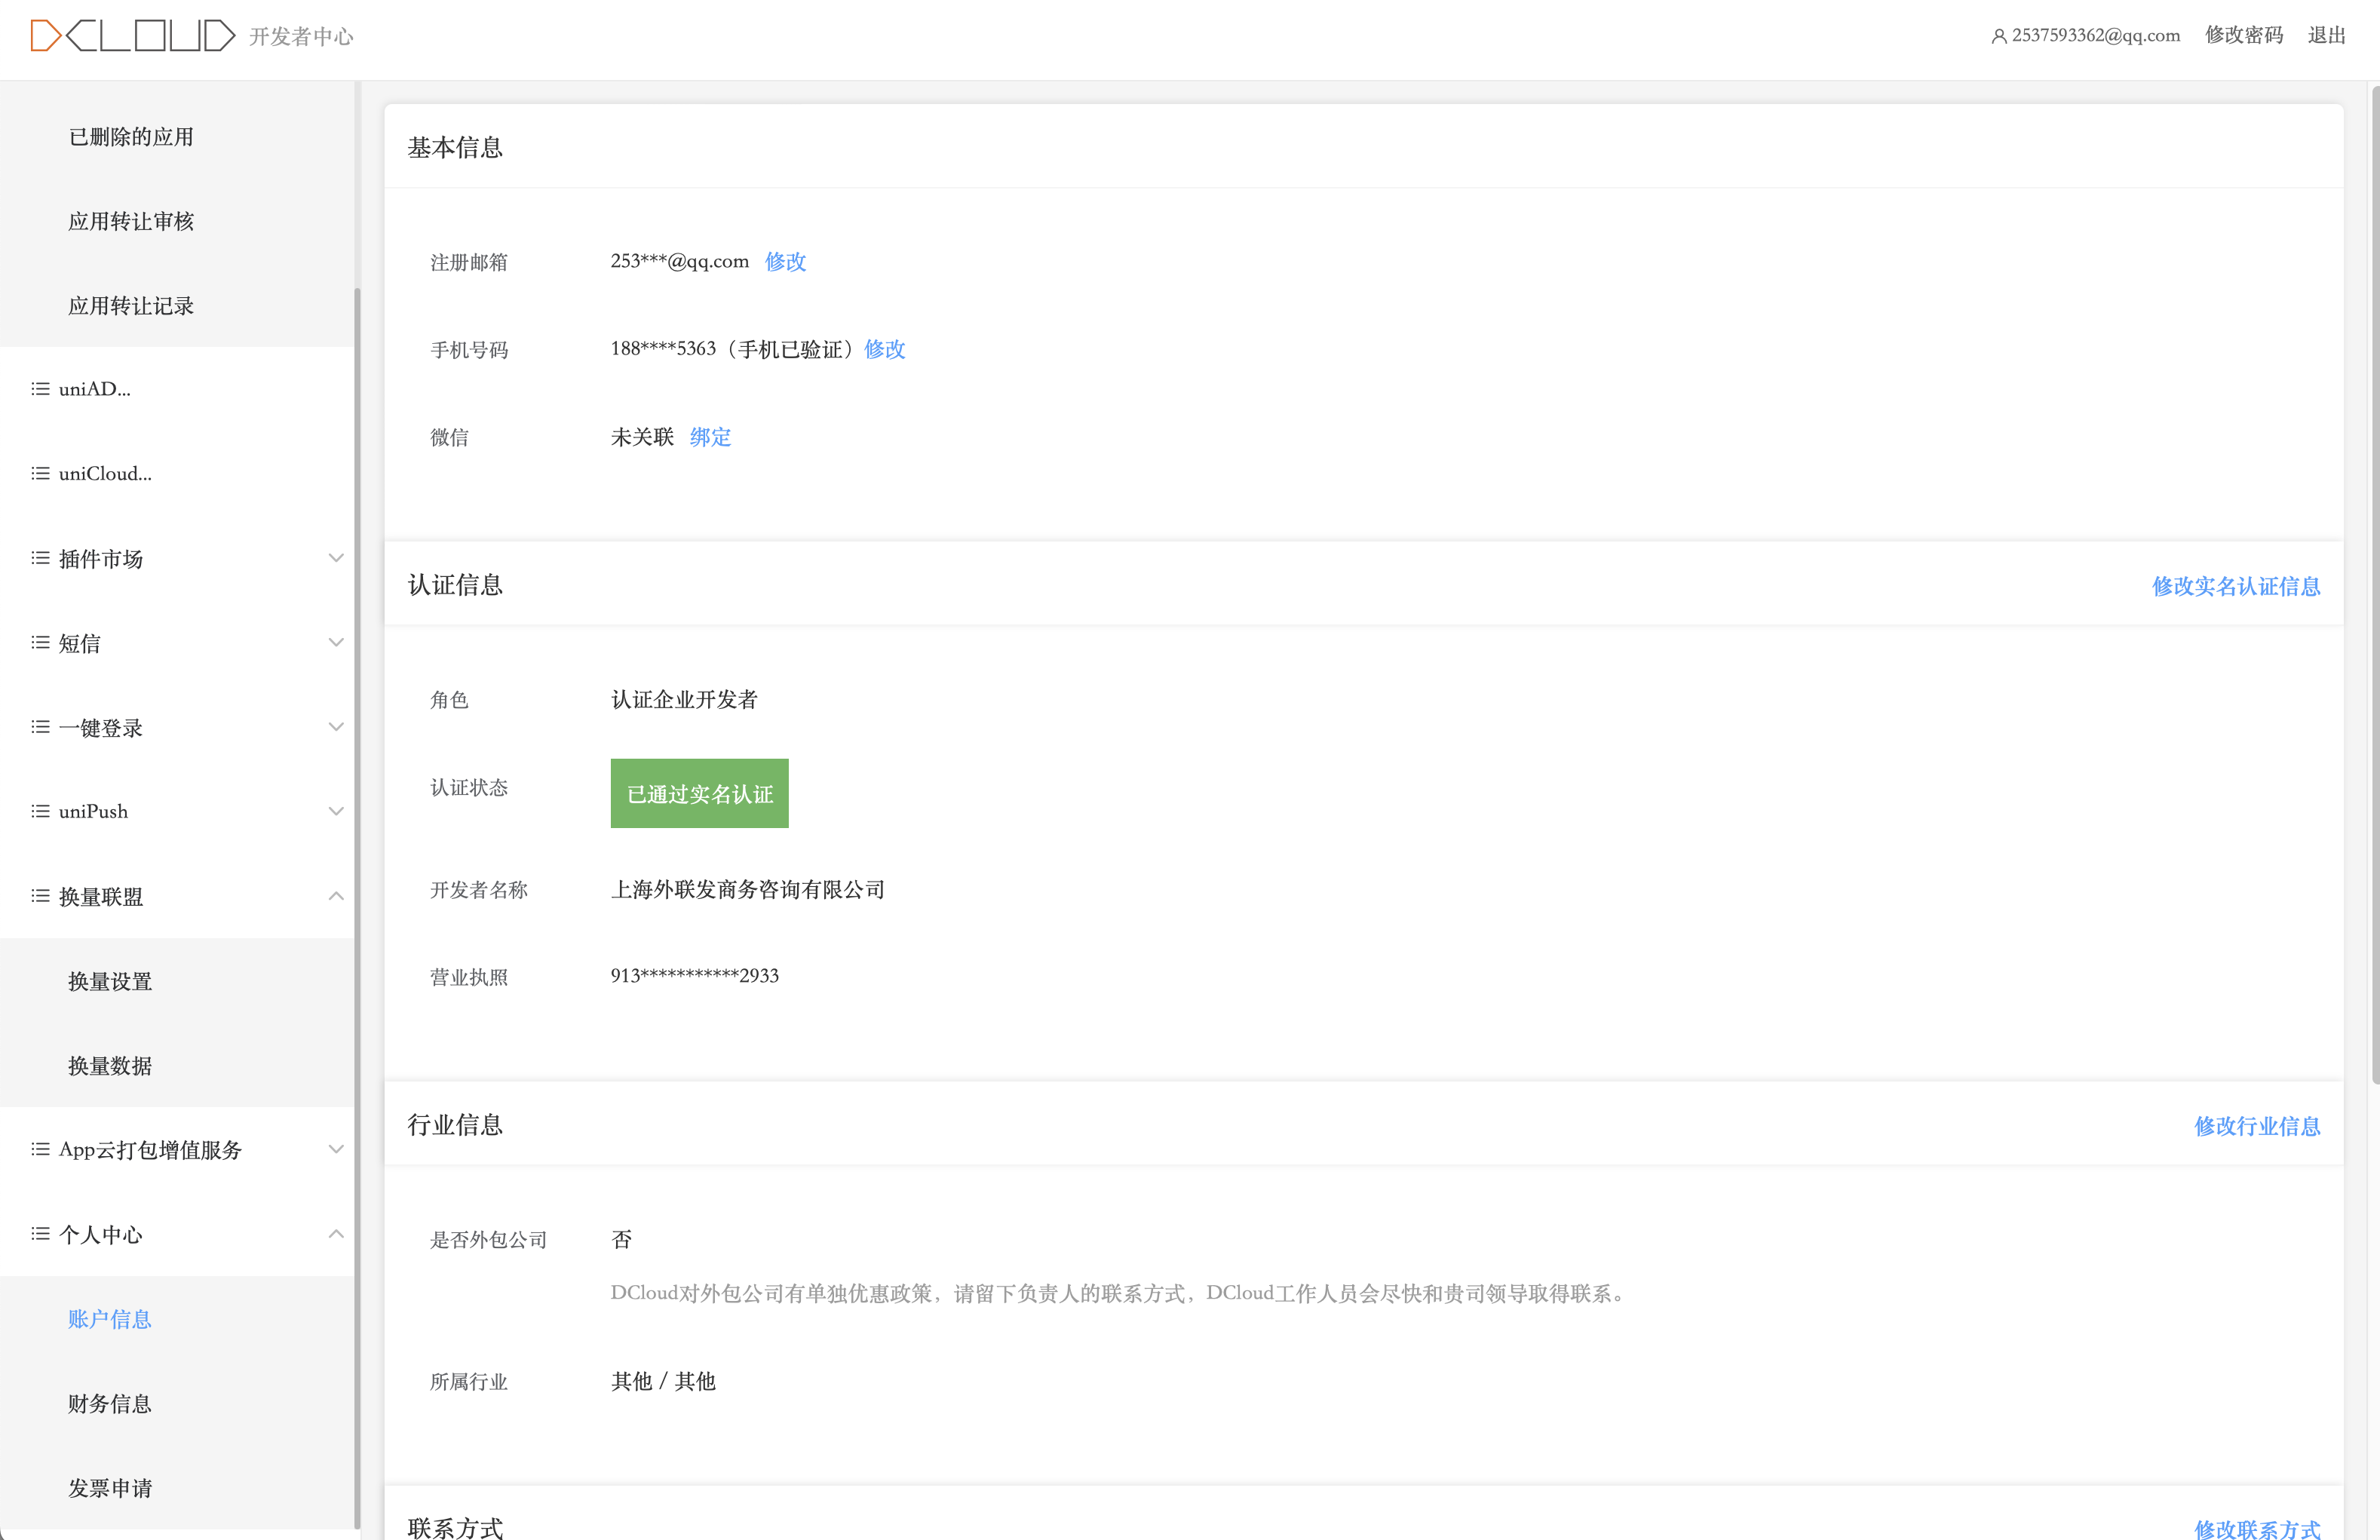Click the list icon beside 短信
The image size is (2380, 1540).
pyautogui.click(x=40, y=643)
